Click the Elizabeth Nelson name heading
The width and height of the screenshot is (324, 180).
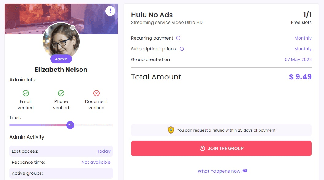click(x=61, y=70)
